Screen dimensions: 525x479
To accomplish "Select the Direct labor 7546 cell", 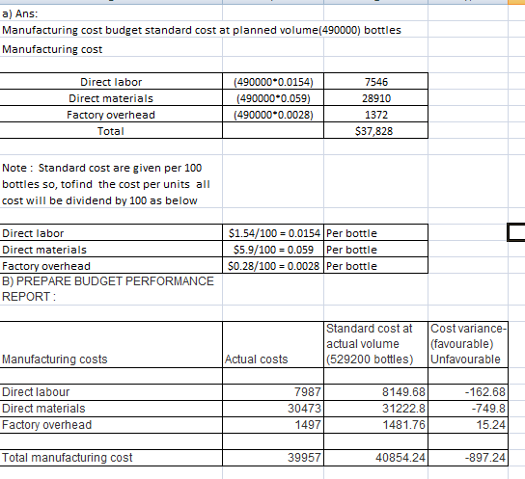I will click(x=375, y=81).
